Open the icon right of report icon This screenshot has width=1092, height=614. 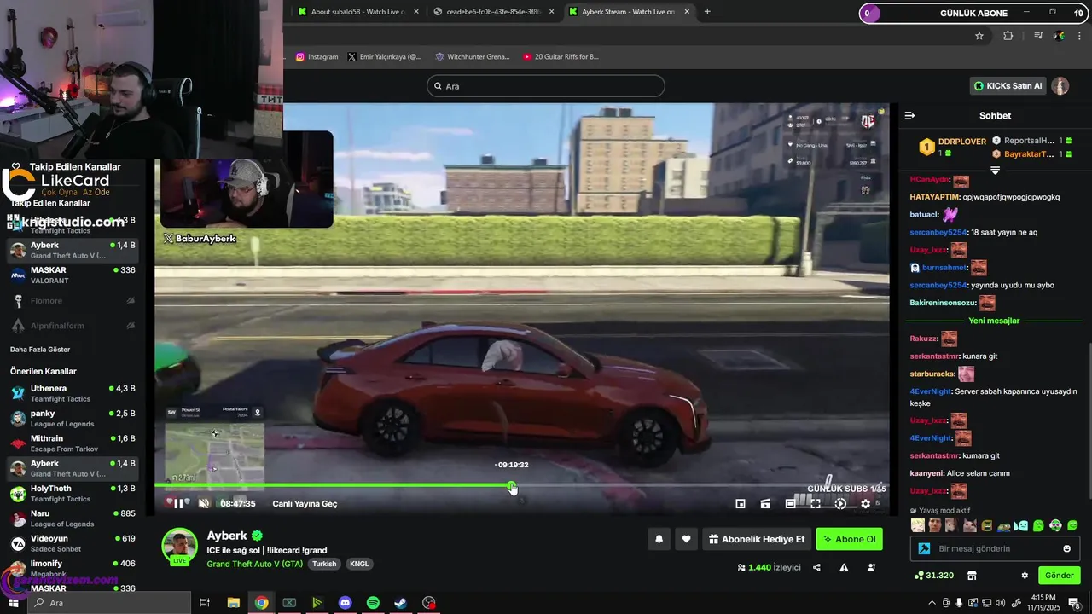tap(871, 567)
